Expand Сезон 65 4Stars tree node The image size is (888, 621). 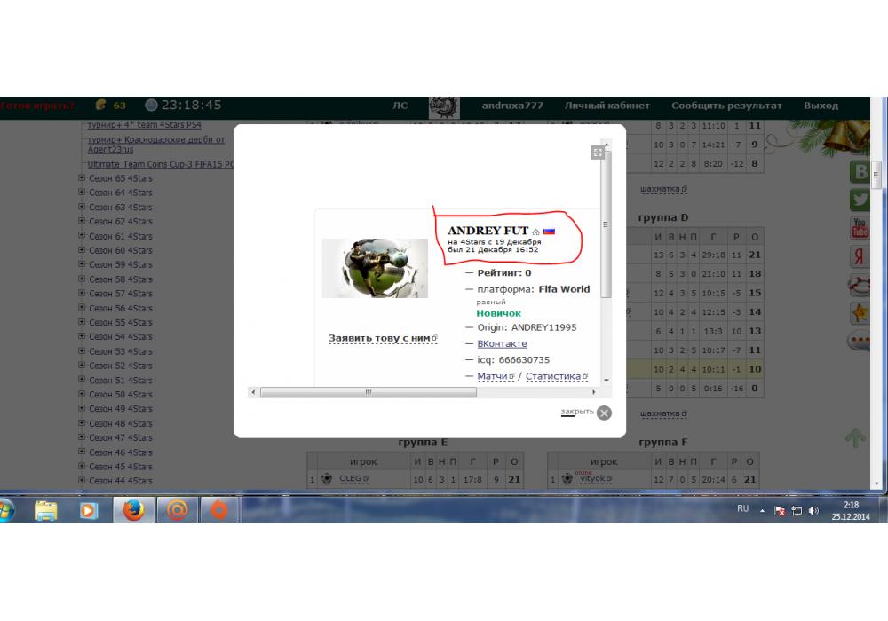pos(82,177)
